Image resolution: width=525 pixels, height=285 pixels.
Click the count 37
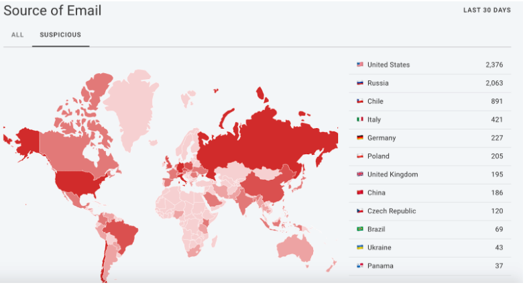499,266
